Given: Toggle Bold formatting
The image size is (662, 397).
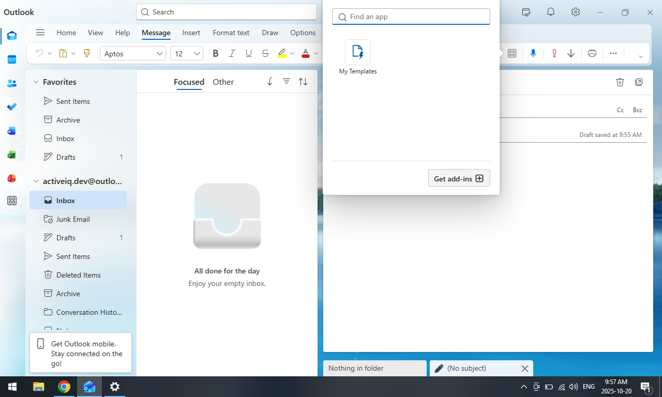Looking at the screenshot, I should pos(216,53).
